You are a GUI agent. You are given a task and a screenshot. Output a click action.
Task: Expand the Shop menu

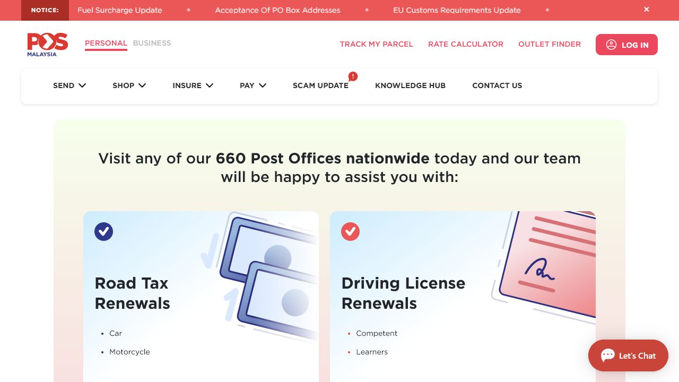pos(129,85)
